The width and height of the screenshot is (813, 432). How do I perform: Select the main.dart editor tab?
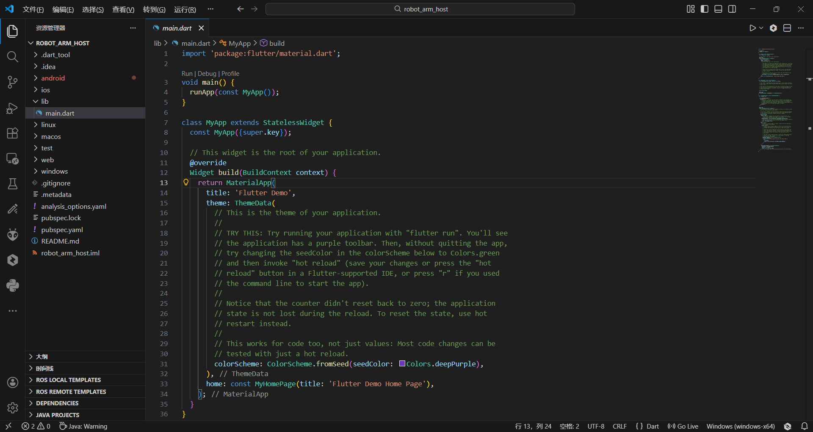pyautogui.click(x=177, y=28)
